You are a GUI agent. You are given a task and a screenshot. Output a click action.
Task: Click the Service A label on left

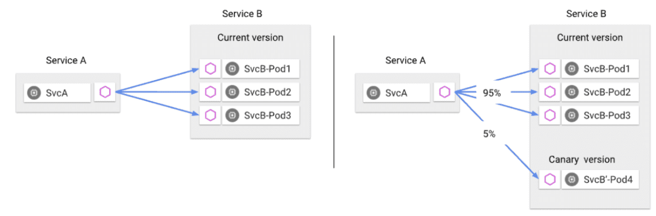point(66,61)
